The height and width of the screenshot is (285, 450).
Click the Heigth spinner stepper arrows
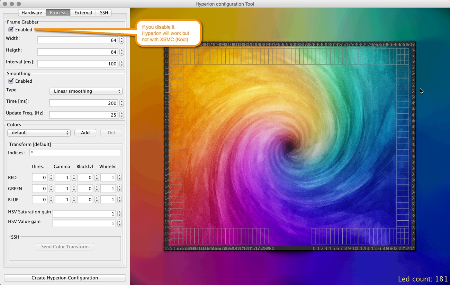(x=121, y=52)
